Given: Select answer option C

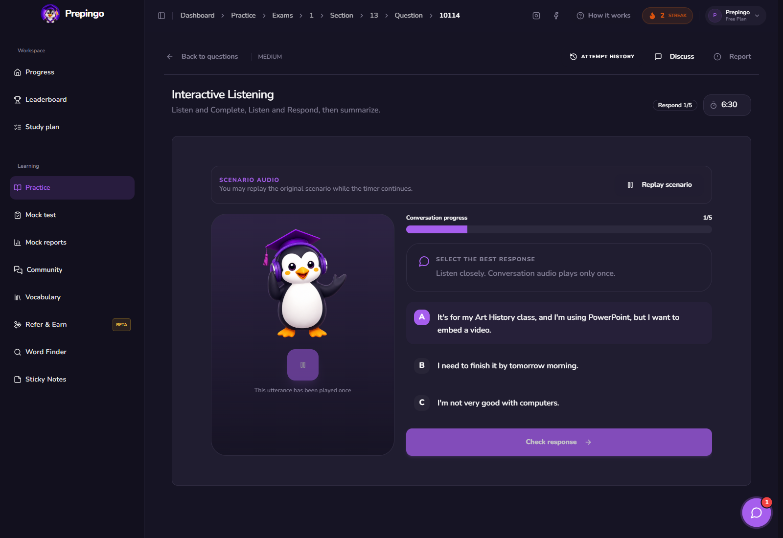Looking at the screenshot, I should 559,403.
